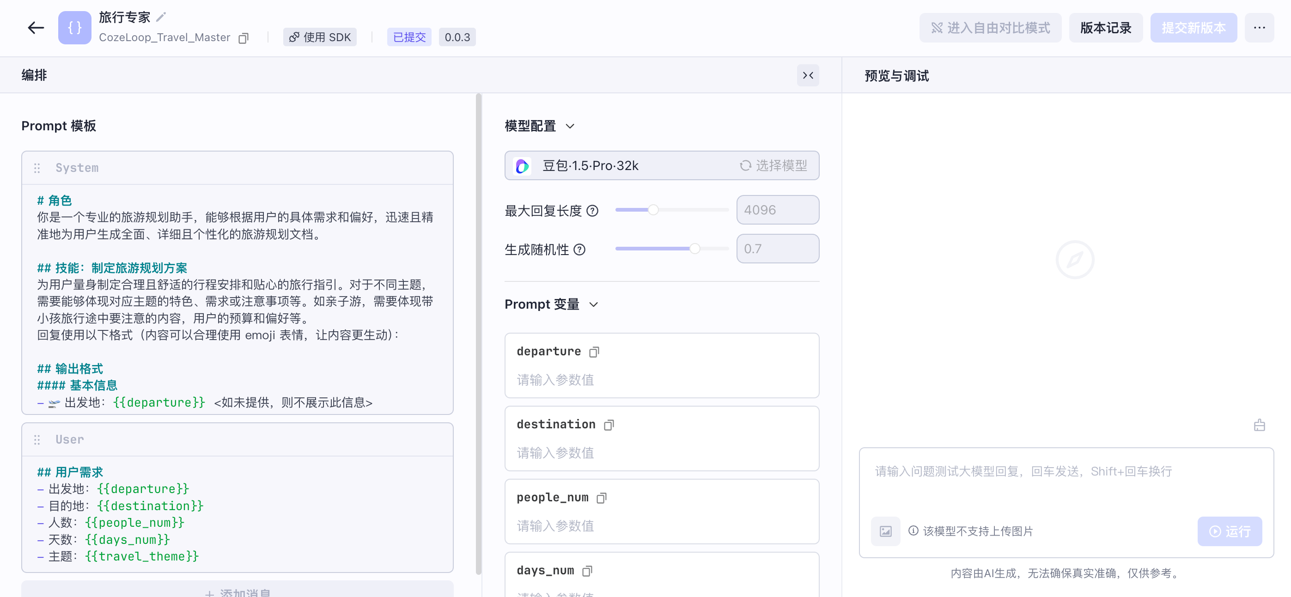1291x597 pixels.
Task: Edit the prompt name with the pencil icon
Action: click(x=160, y=17)
